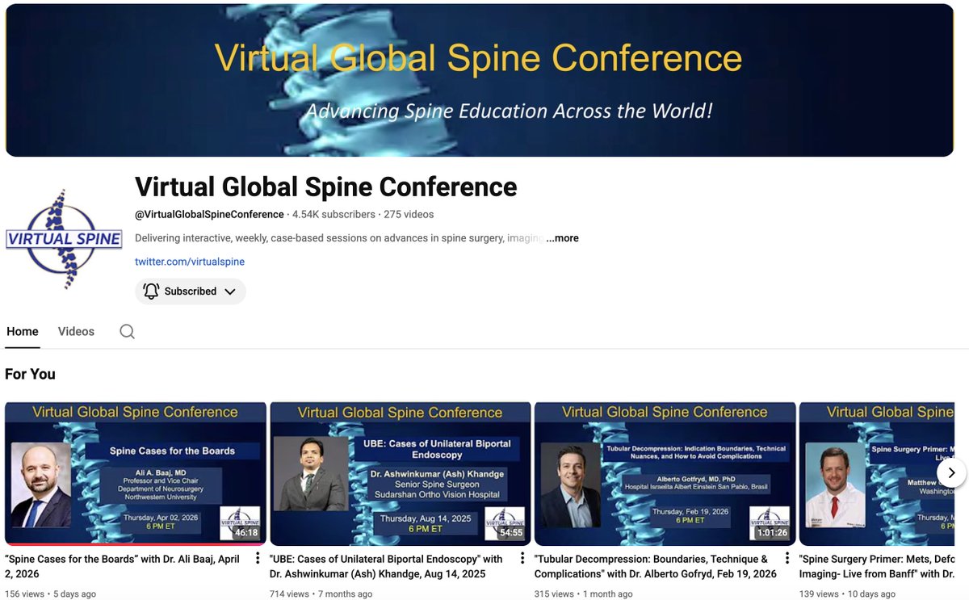Click the 315 views 1 month ago text

(x=583, y=594)
